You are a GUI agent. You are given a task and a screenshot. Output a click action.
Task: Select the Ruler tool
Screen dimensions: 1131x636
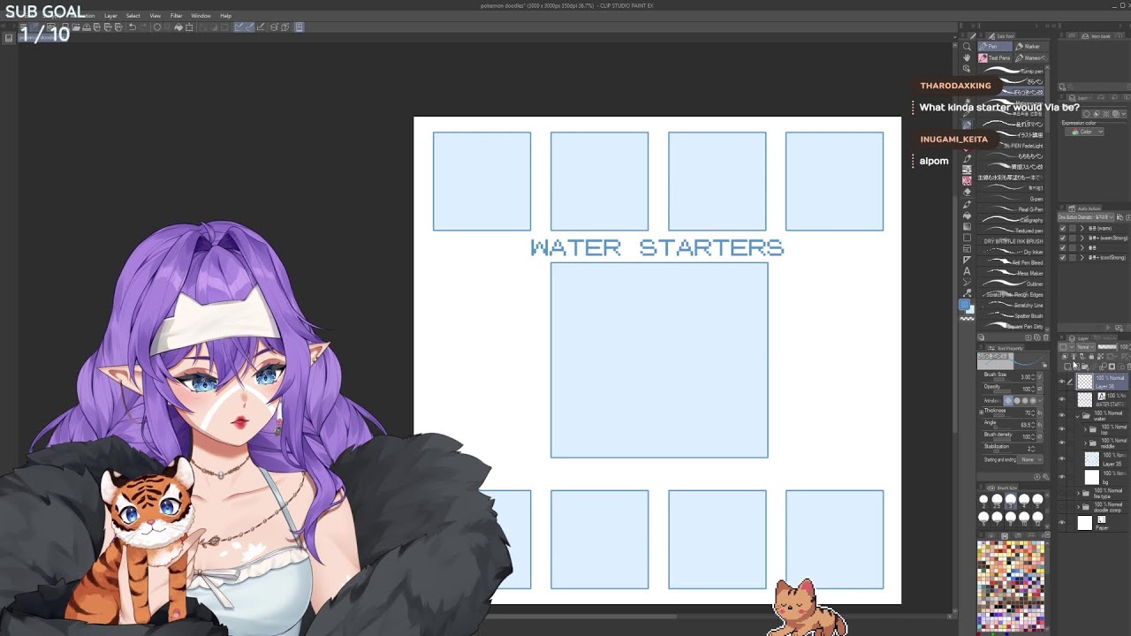click(x=967, y=261)
